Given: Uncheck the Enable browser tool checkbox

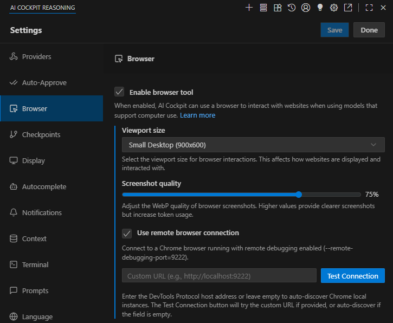Looking at the screenshot, I should pos(119,92).
